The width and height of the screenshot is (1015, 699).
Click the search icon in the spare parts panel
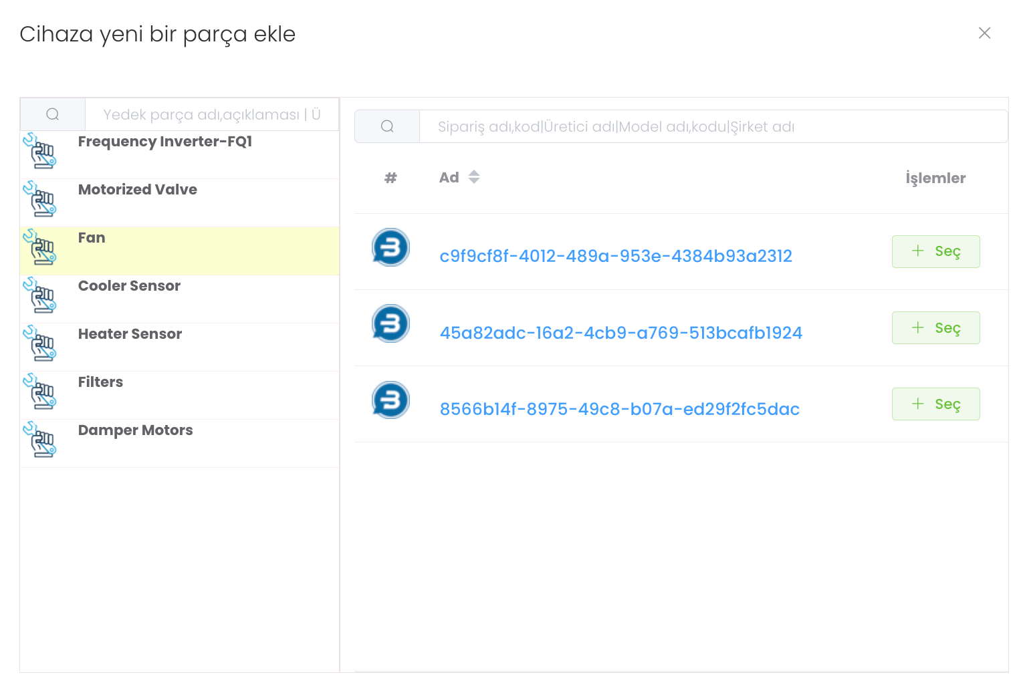[53, 114]
